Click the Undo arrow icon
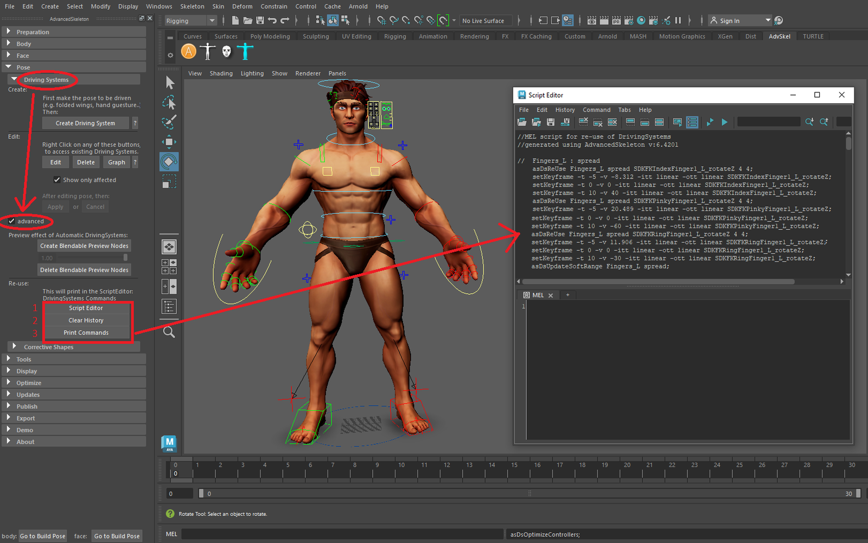Viewport: 868px width, 543px height. coord(272,21)
